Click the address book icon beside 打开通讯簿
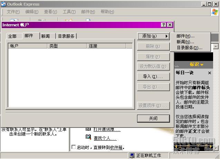The width and height of the screenshot is (220, 159). (88, 129)
